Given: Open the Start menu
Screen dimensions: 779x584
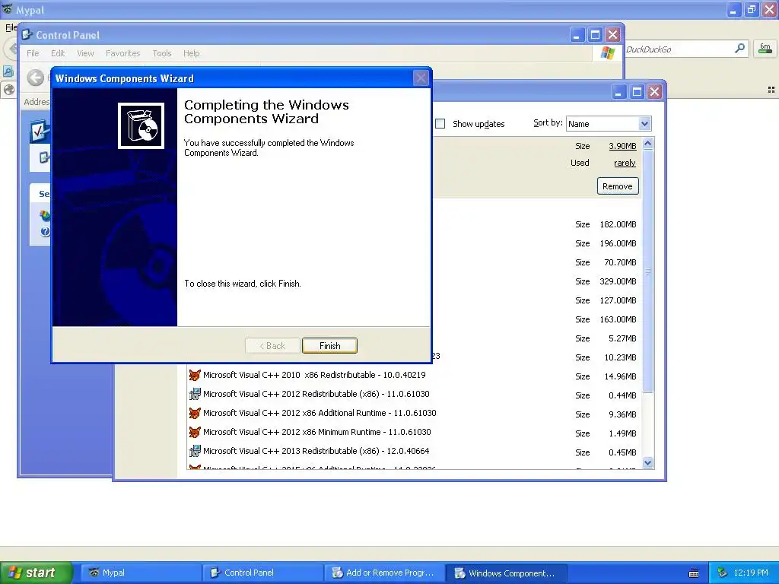Looking at the screenshot, I should point(37,573).
